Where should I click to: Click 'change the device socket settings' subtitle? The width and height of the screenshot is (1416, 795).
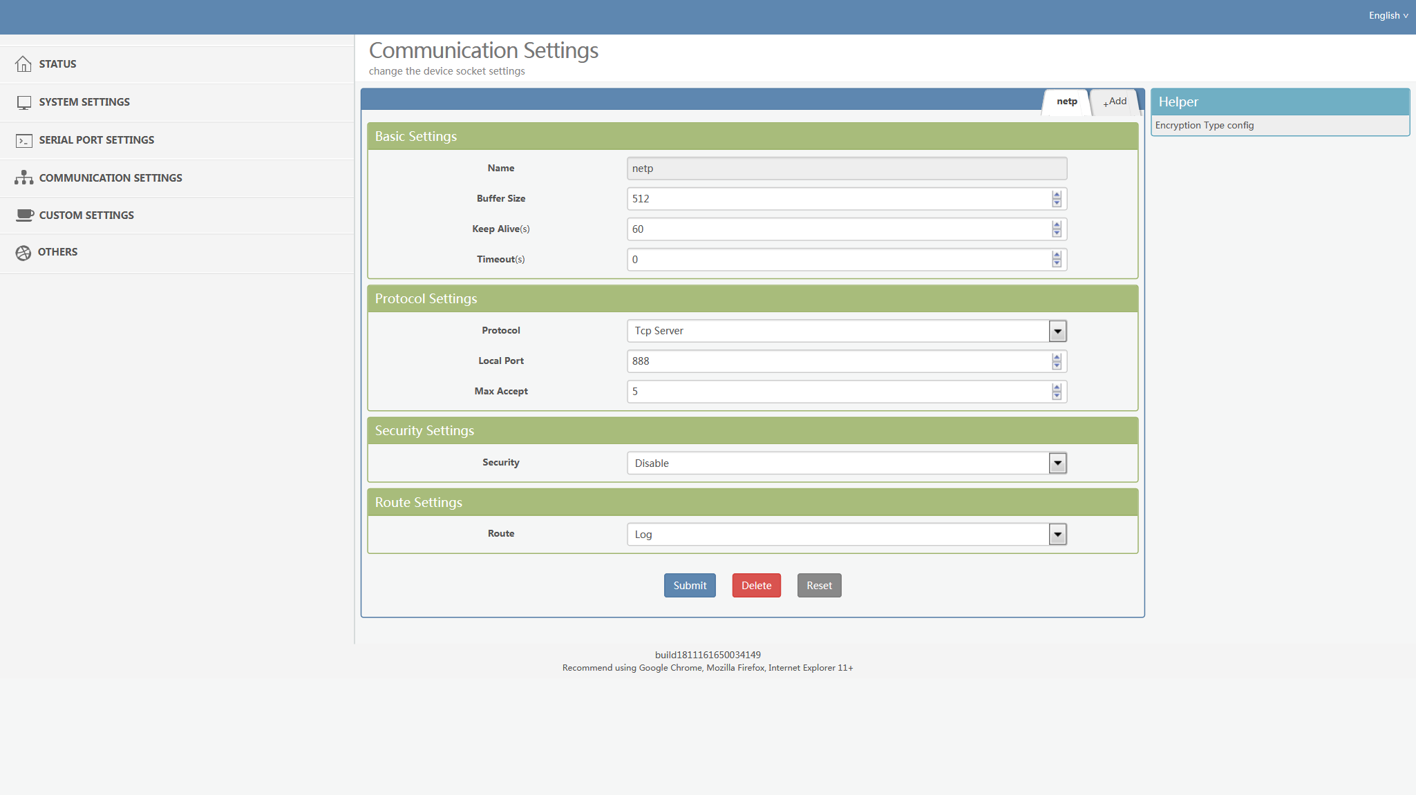coord(447,71)
